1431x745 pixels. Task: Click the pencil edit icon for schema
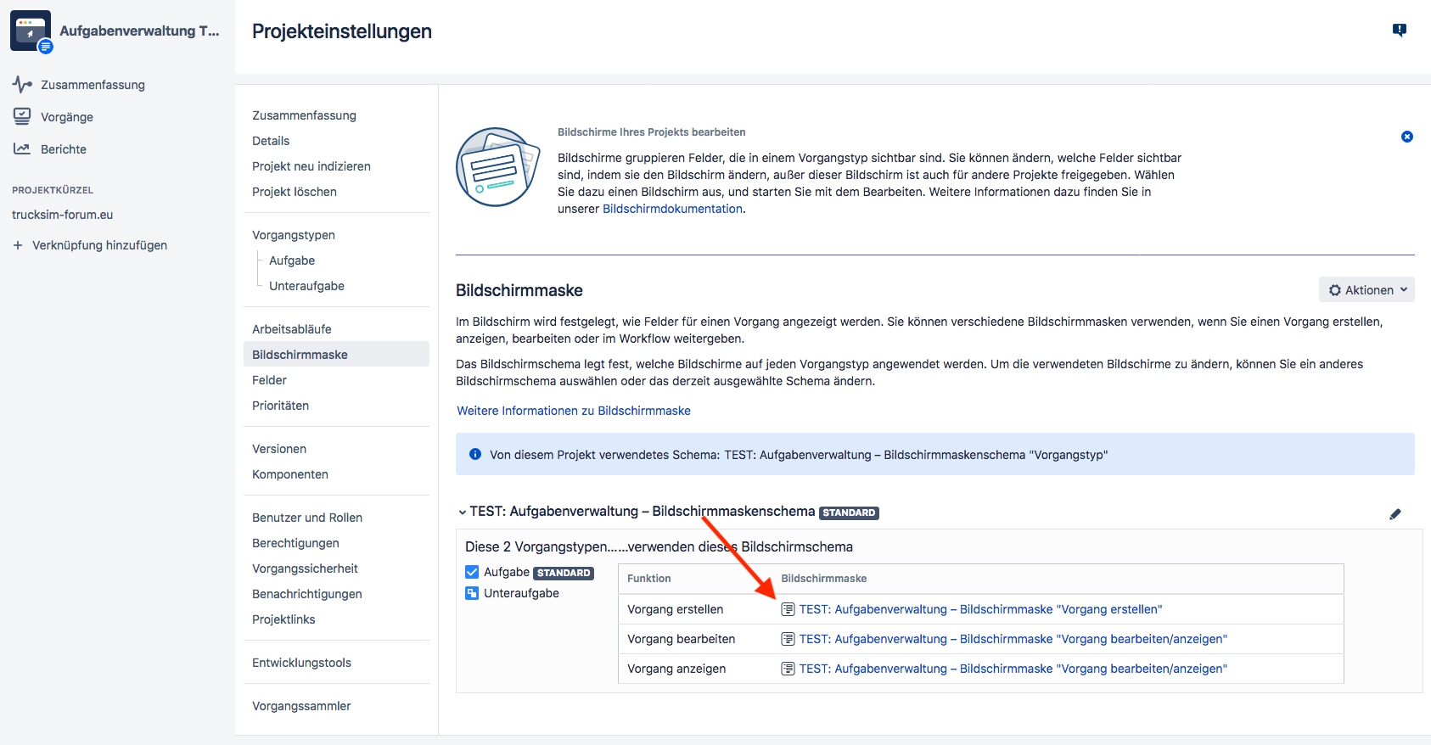[x=1395, y=514]
